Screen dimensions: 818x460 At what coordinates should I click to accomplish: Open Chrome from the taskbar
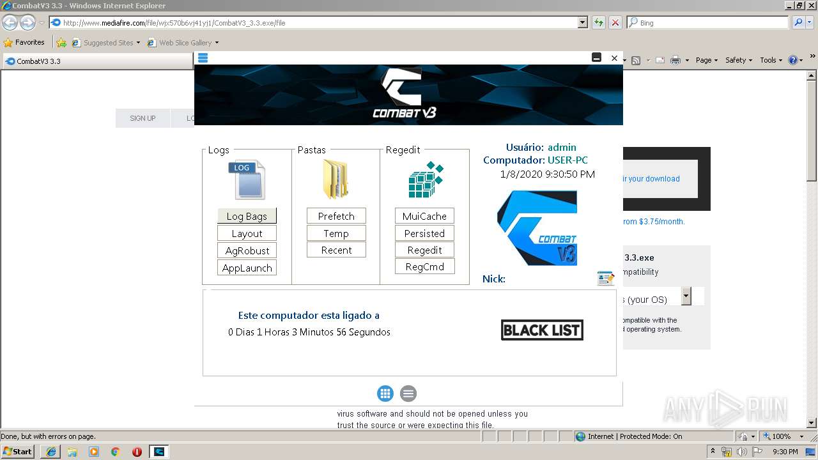click(115, 452)
